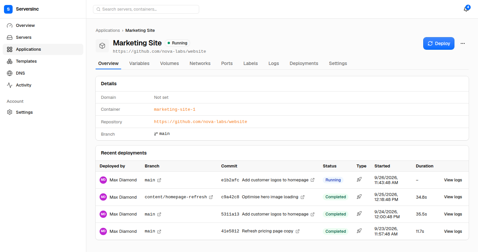Open repository link in Details panel
The image size is (478, 252).
[x=200, y=122]
